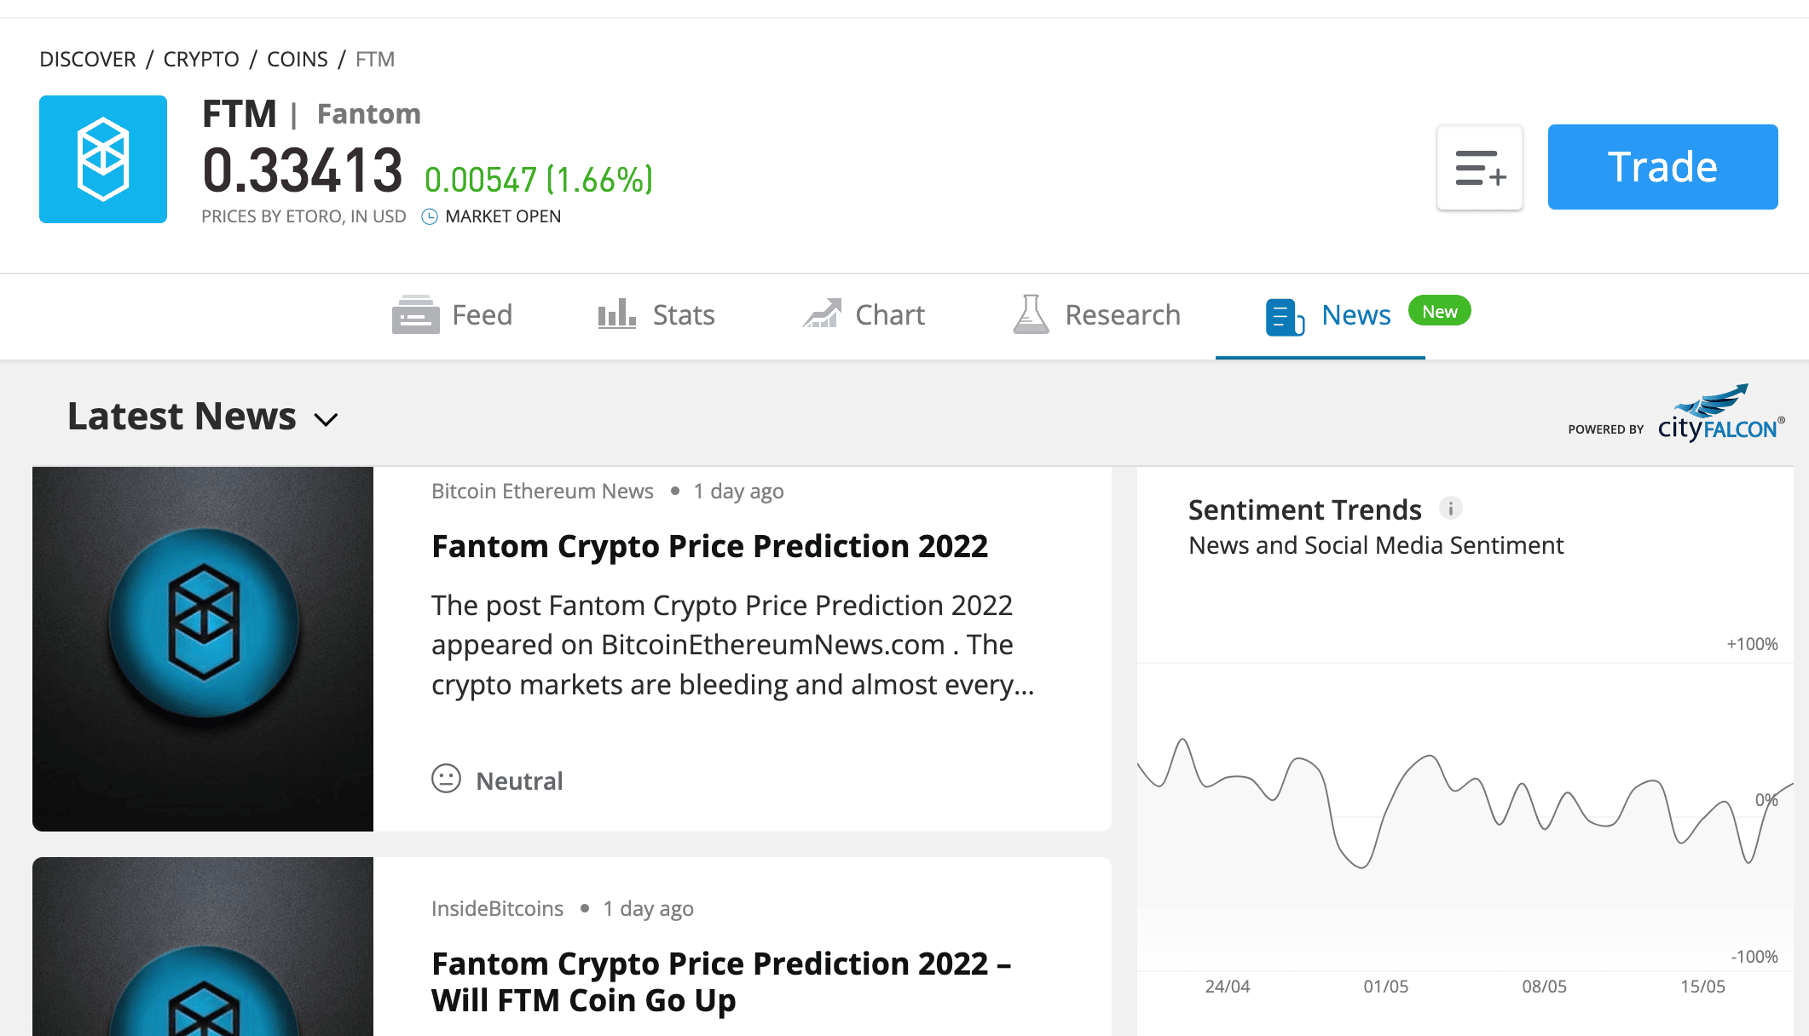Switch to the Chart tab
Screen dimensions: 1809x1036
click(x=864, y=314)
